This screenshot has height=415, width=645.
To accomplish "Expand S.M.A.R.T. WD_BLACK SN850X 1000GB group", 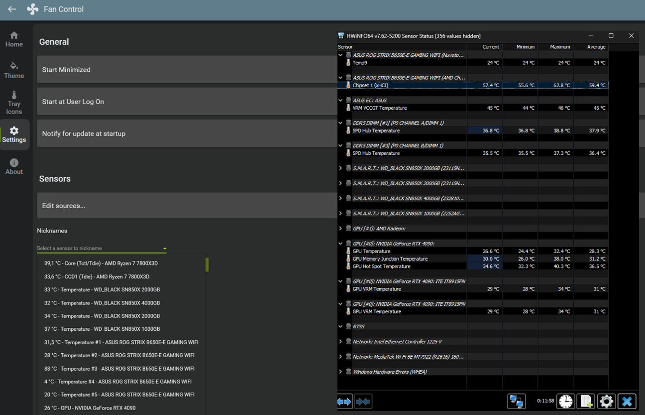I will click(340, 213).
